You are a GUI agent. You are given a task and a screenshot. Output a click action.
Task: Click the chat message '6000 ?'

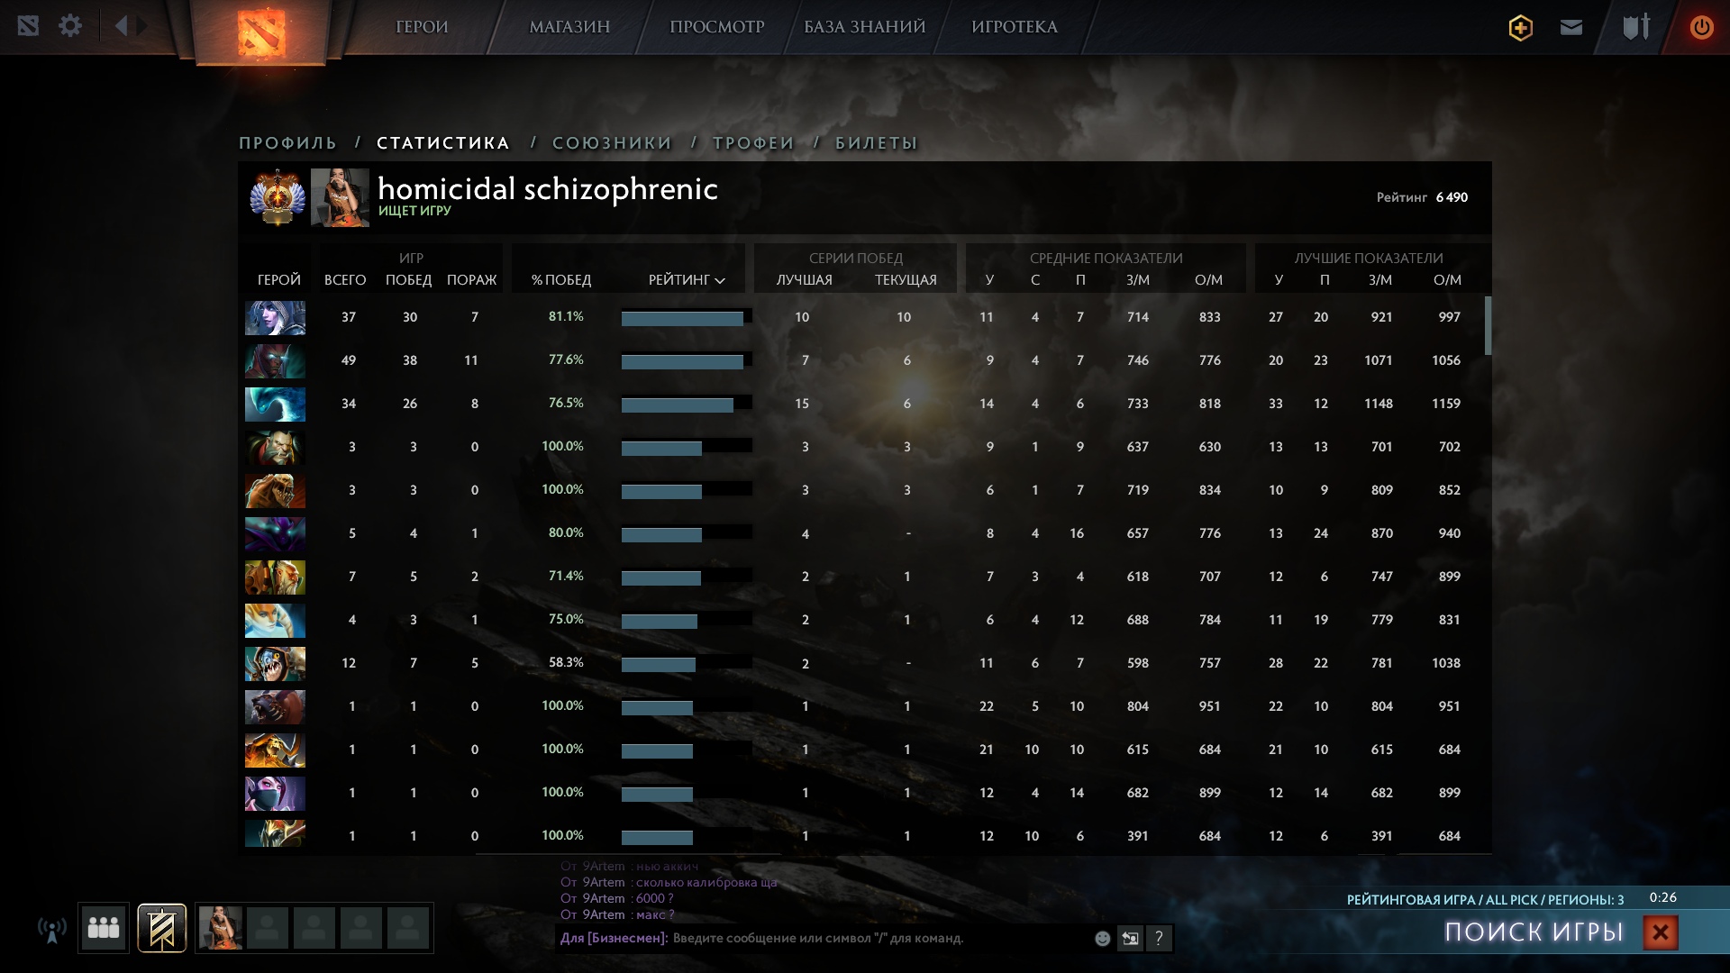[655, 899]
